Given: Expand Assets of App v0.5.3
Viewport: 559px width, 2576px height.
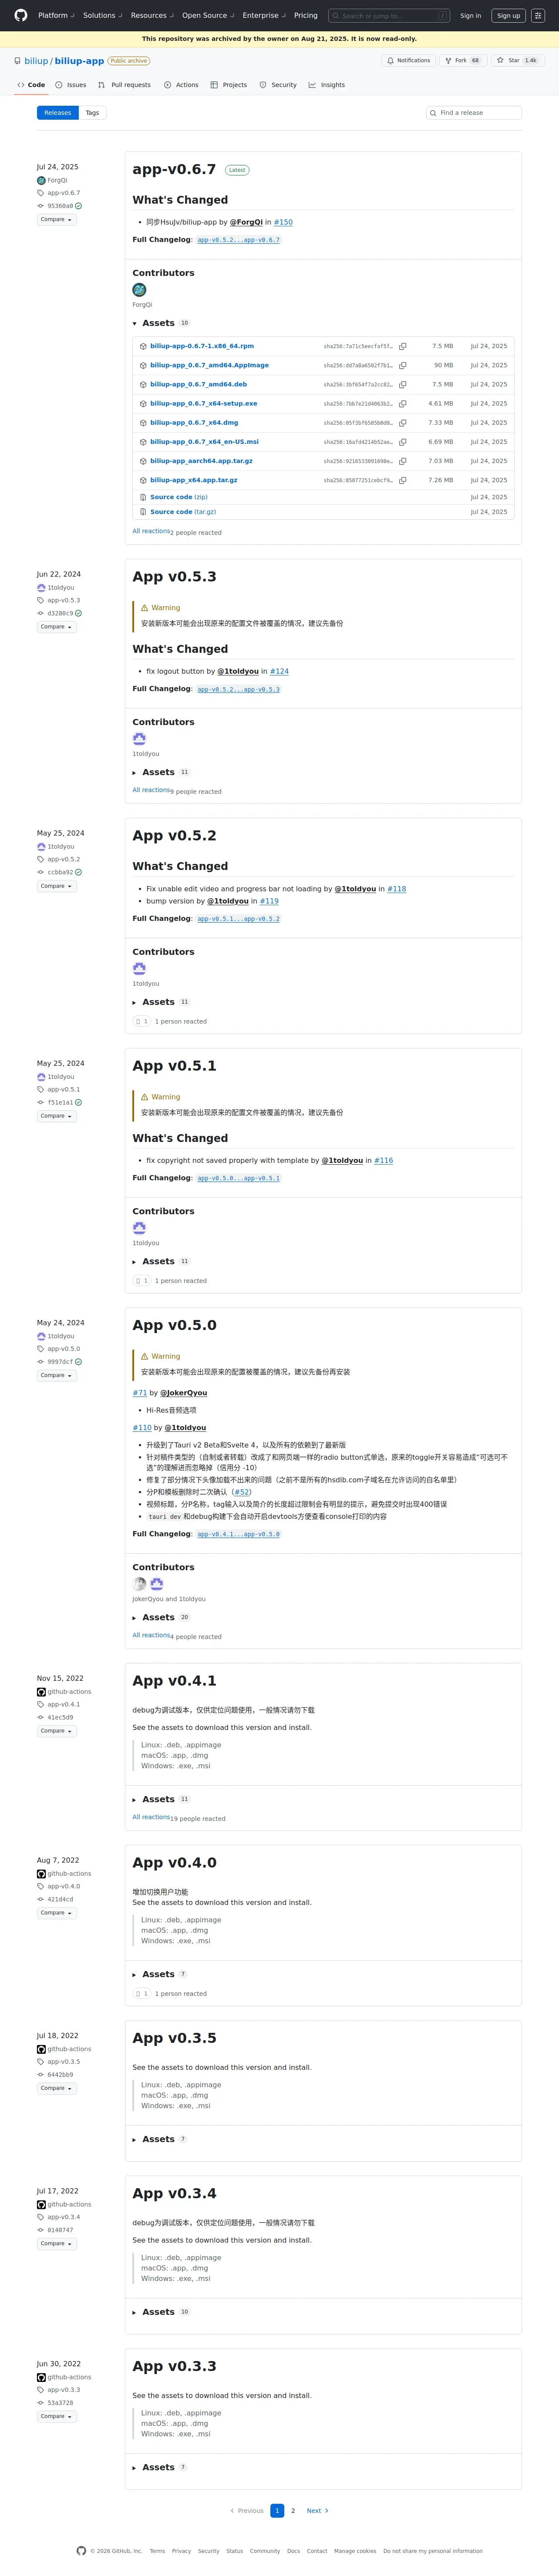Looking at the screenshot, I should coord(161,772).
